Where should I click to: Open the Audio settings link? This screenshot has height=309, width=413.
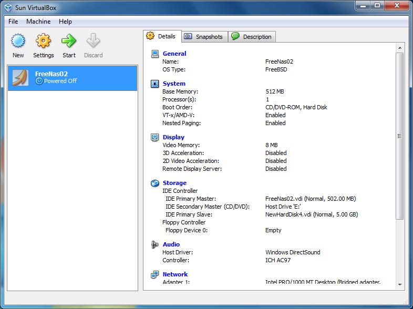pyautogui.click(x=171, y=244)
